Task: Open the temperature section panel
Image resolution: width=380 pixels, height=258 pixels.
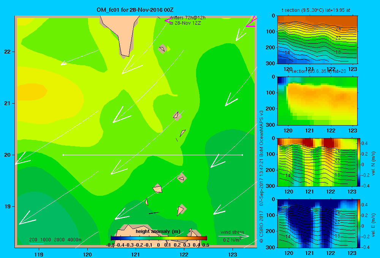Action: point(317,39)
